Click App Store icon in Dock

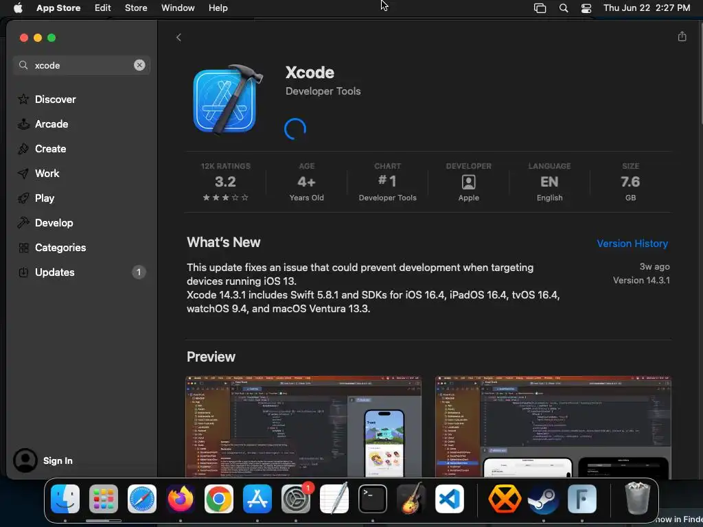257,499
